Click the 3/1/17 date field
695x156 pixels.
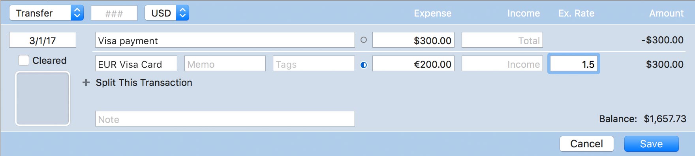[x=43, y=40]
